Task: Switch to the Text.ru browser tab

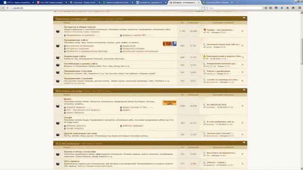Action: [x=52, y=2]
